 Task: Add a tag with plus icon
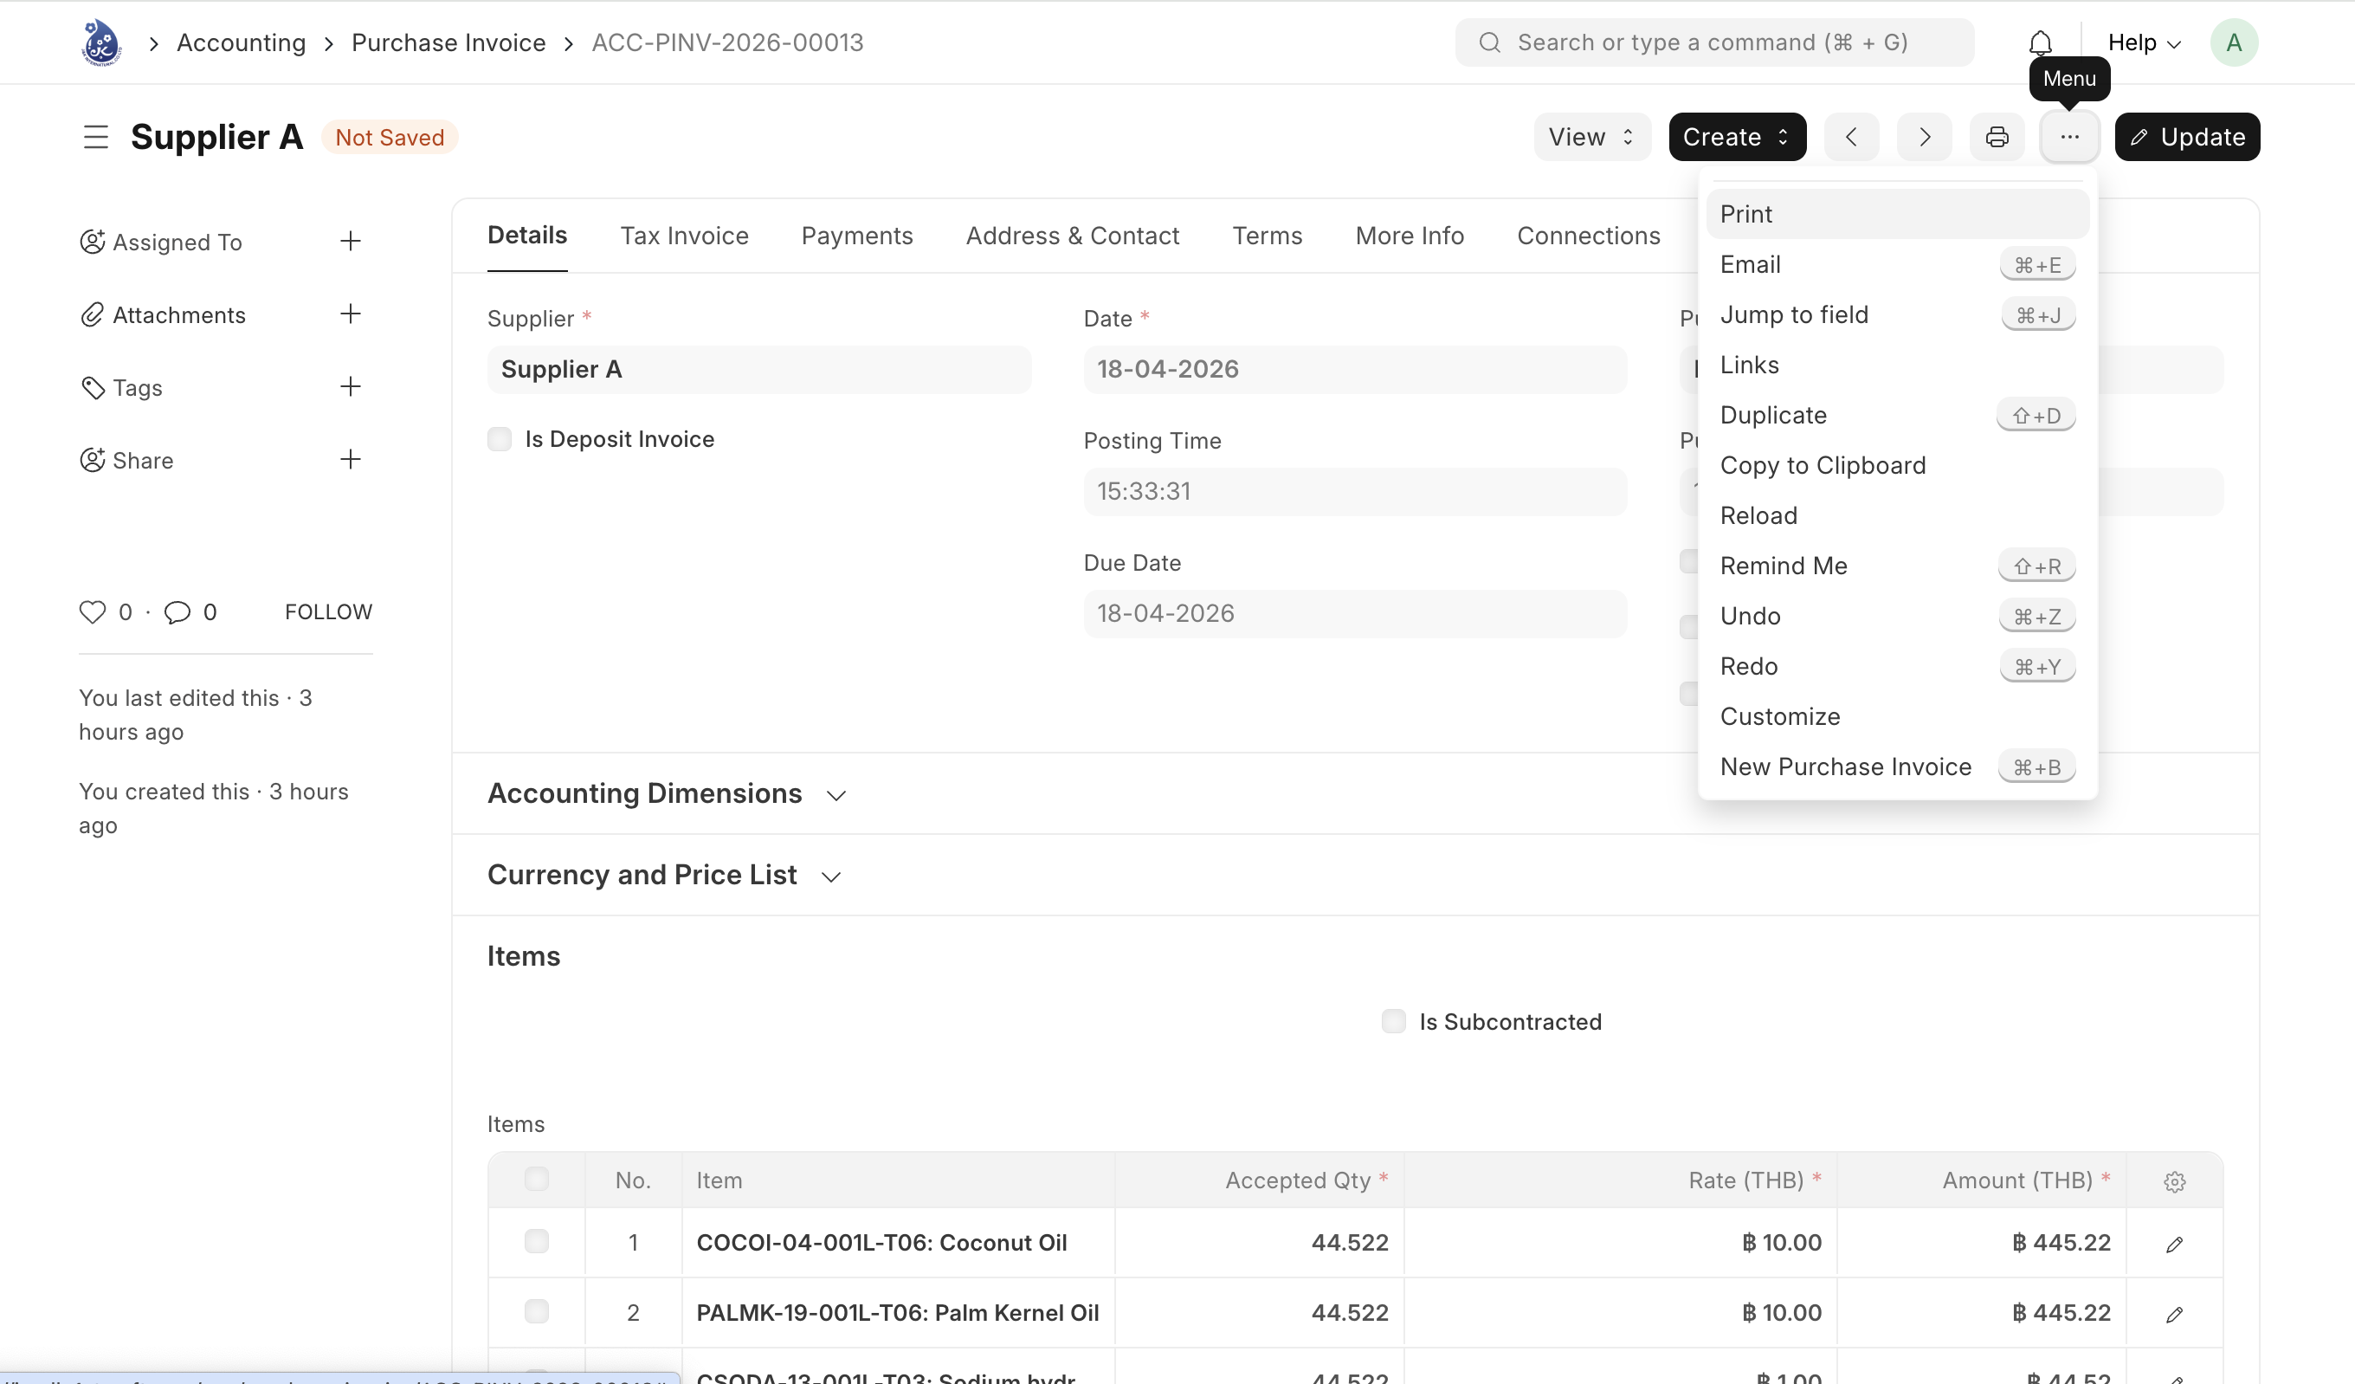(351, 387)
